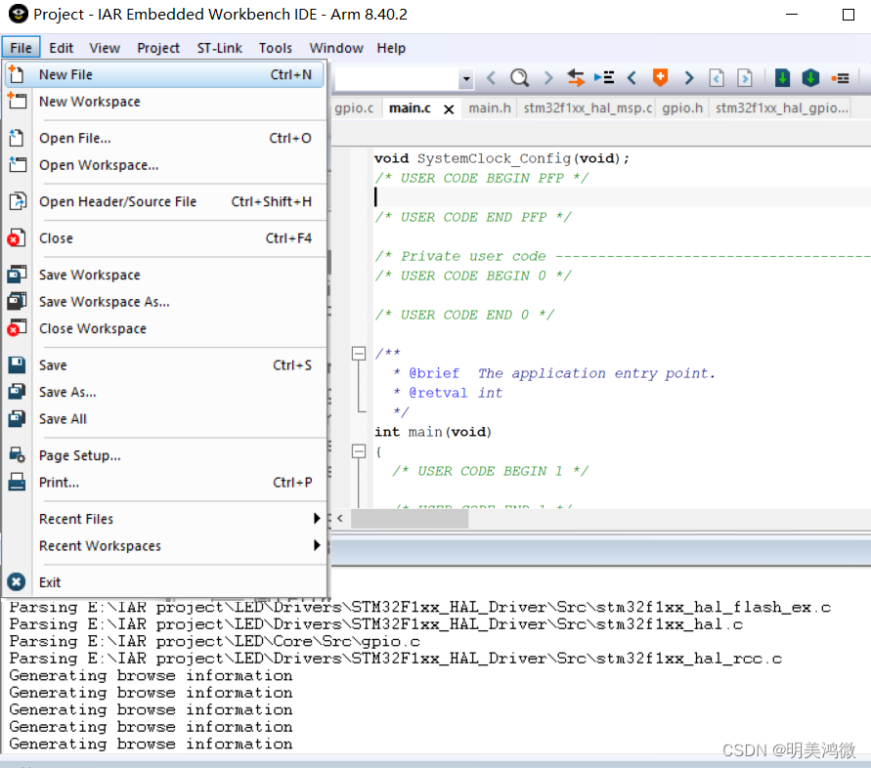Open the Help menu
This screenshot has height=768, width=871.
pyautogui.click(x=391, y=48)
